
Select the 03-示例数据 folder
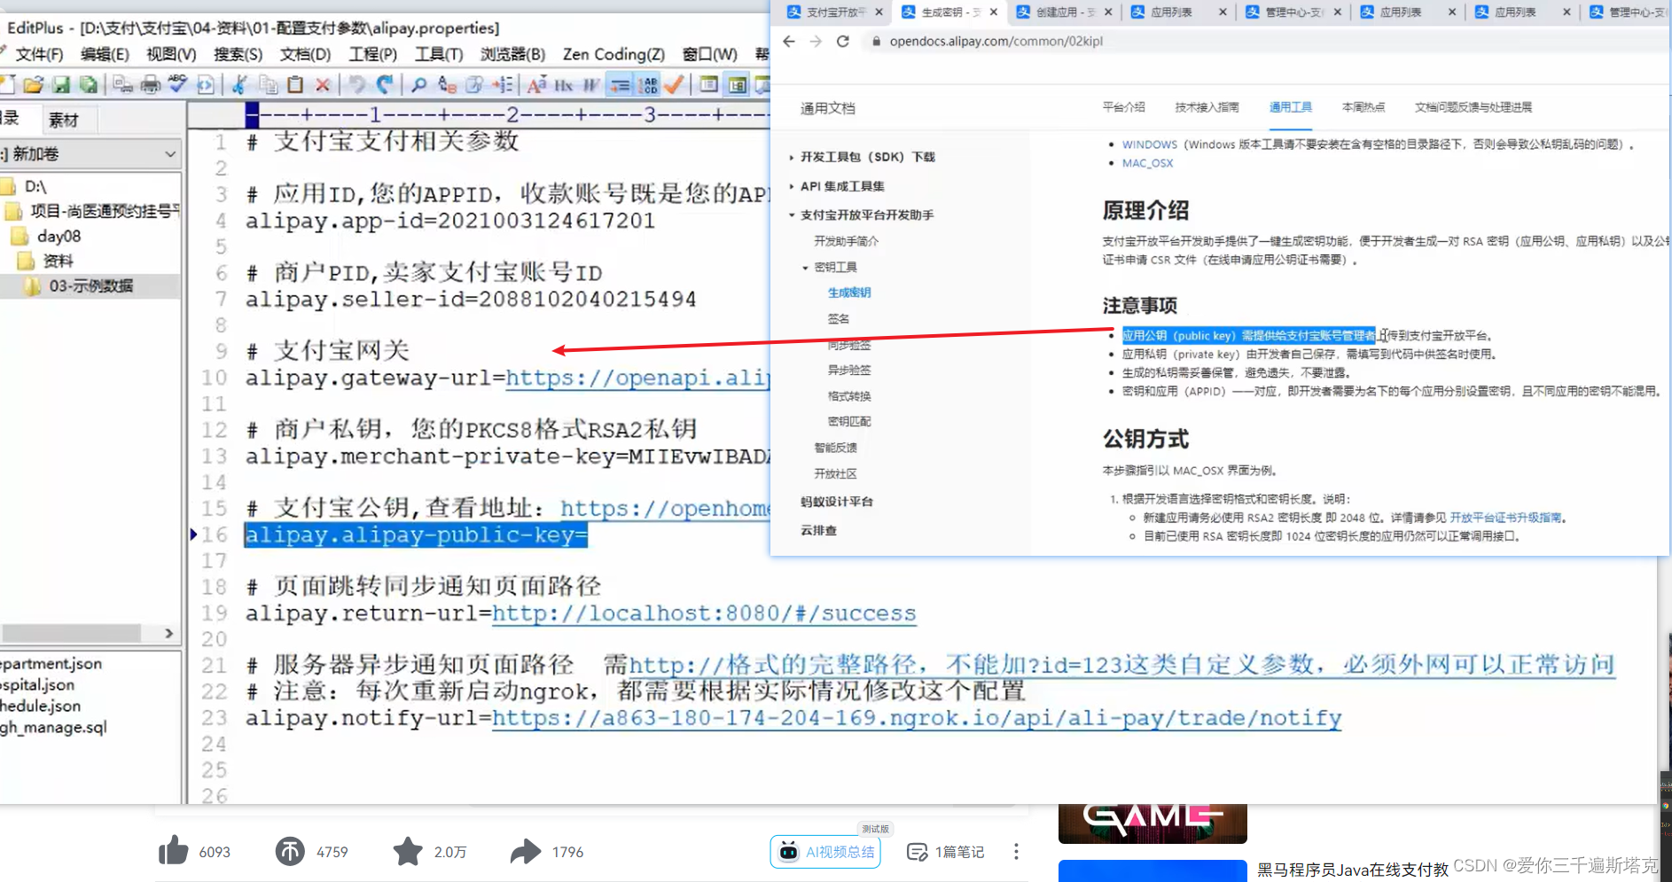tap(90, 285)
